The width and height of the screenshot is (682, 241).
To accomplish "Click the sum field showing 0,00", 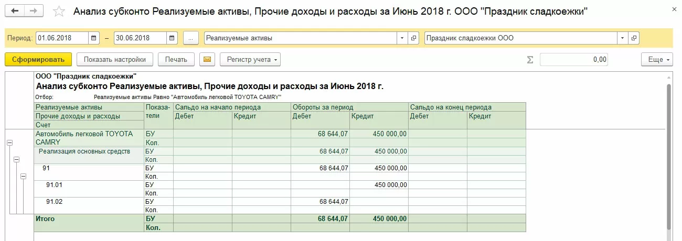I will tap(573, 59).
